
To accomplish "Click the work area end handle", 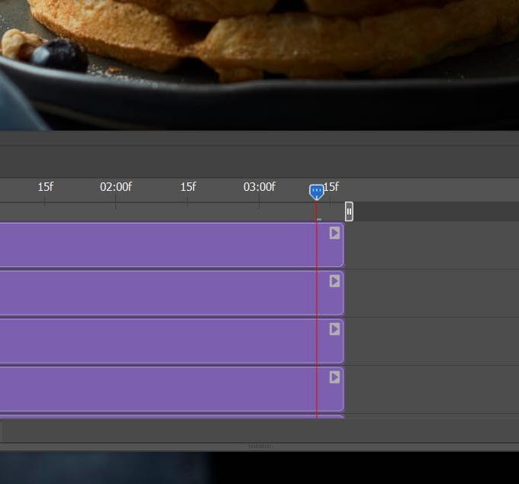I will pos(349,211).
